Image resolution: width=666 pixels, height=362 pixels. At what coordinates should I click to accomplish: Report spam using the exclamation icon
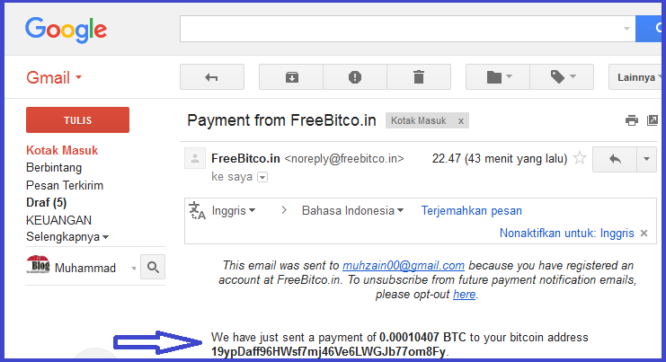355,77
